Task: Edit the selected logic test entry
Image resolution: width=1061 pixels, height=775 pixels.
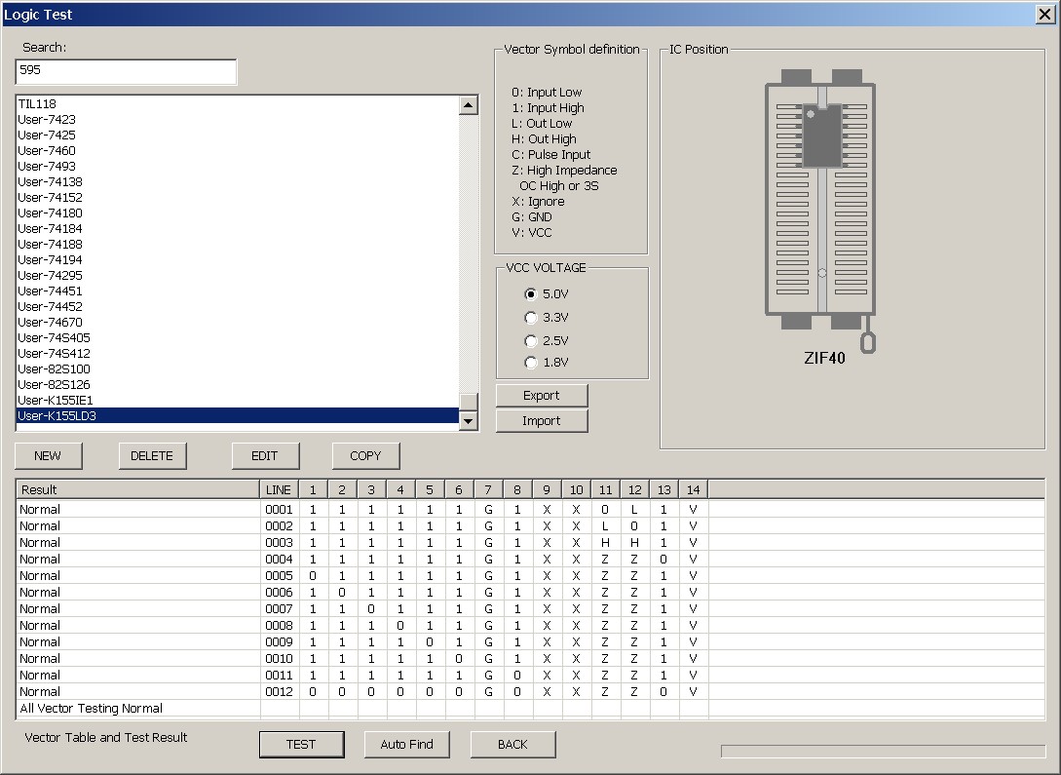Action: (265, 455)
